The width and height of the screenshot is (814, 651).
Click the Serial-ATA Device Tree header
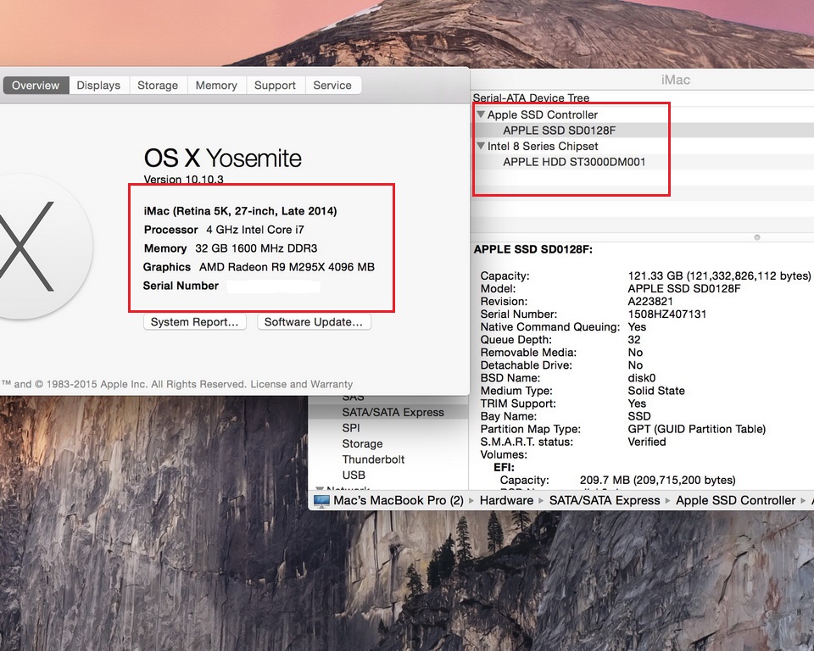tap(531, 97)
